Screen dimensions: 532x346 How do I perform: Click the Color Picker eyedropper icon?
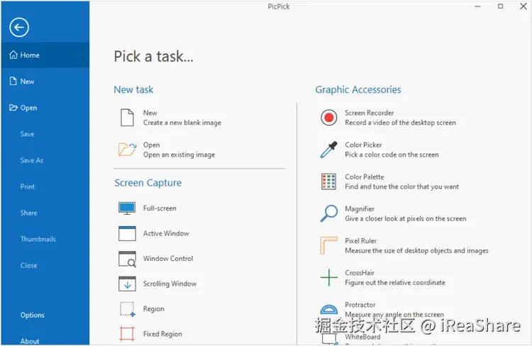[x=328, y=150]
